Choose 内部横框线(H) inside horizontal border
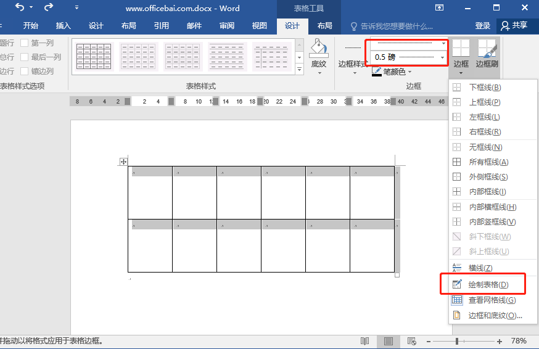Viewport: 539px width, 349px height. [493, 207]
